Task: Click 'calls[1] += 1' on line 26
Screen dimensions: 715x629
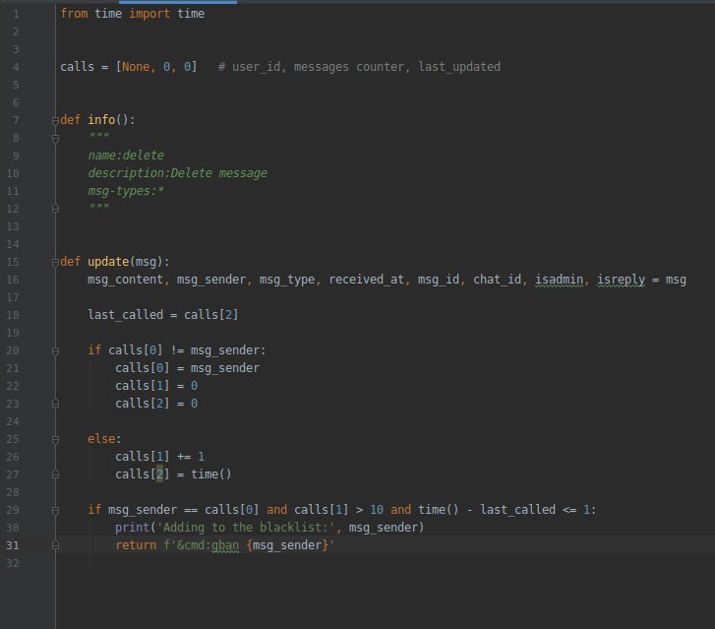Action: click(x=160, y=457)
